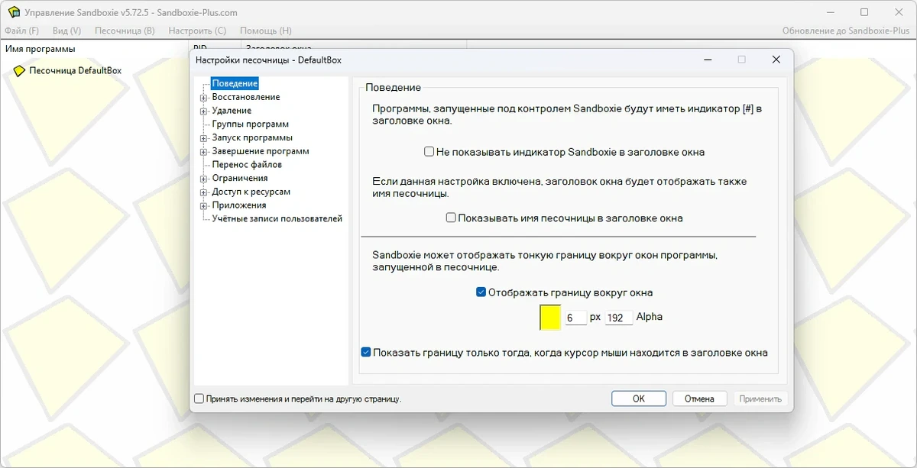The height and width of the screenshot is (468, 917).
Task: Select Поведение in the settings tree
Action: (x=235, y=83)
